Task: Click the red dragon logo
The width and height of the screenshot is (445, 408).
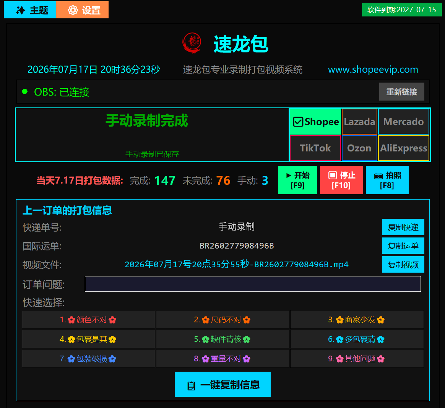Action: tap(192, 43)
